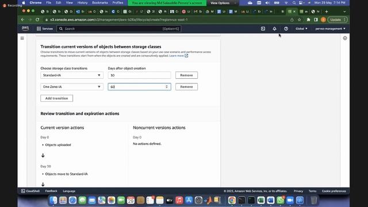Open Control Center in menu bar

tap(301, 3)
